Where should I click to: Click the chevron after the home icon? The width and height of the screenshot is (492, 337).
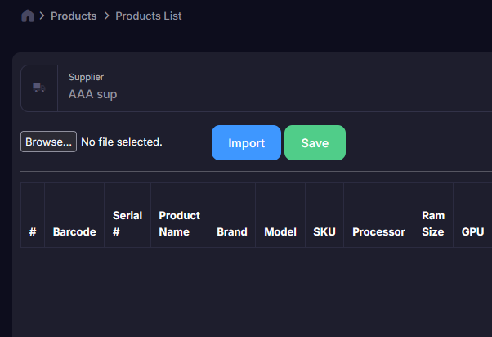tap(42, 16)
